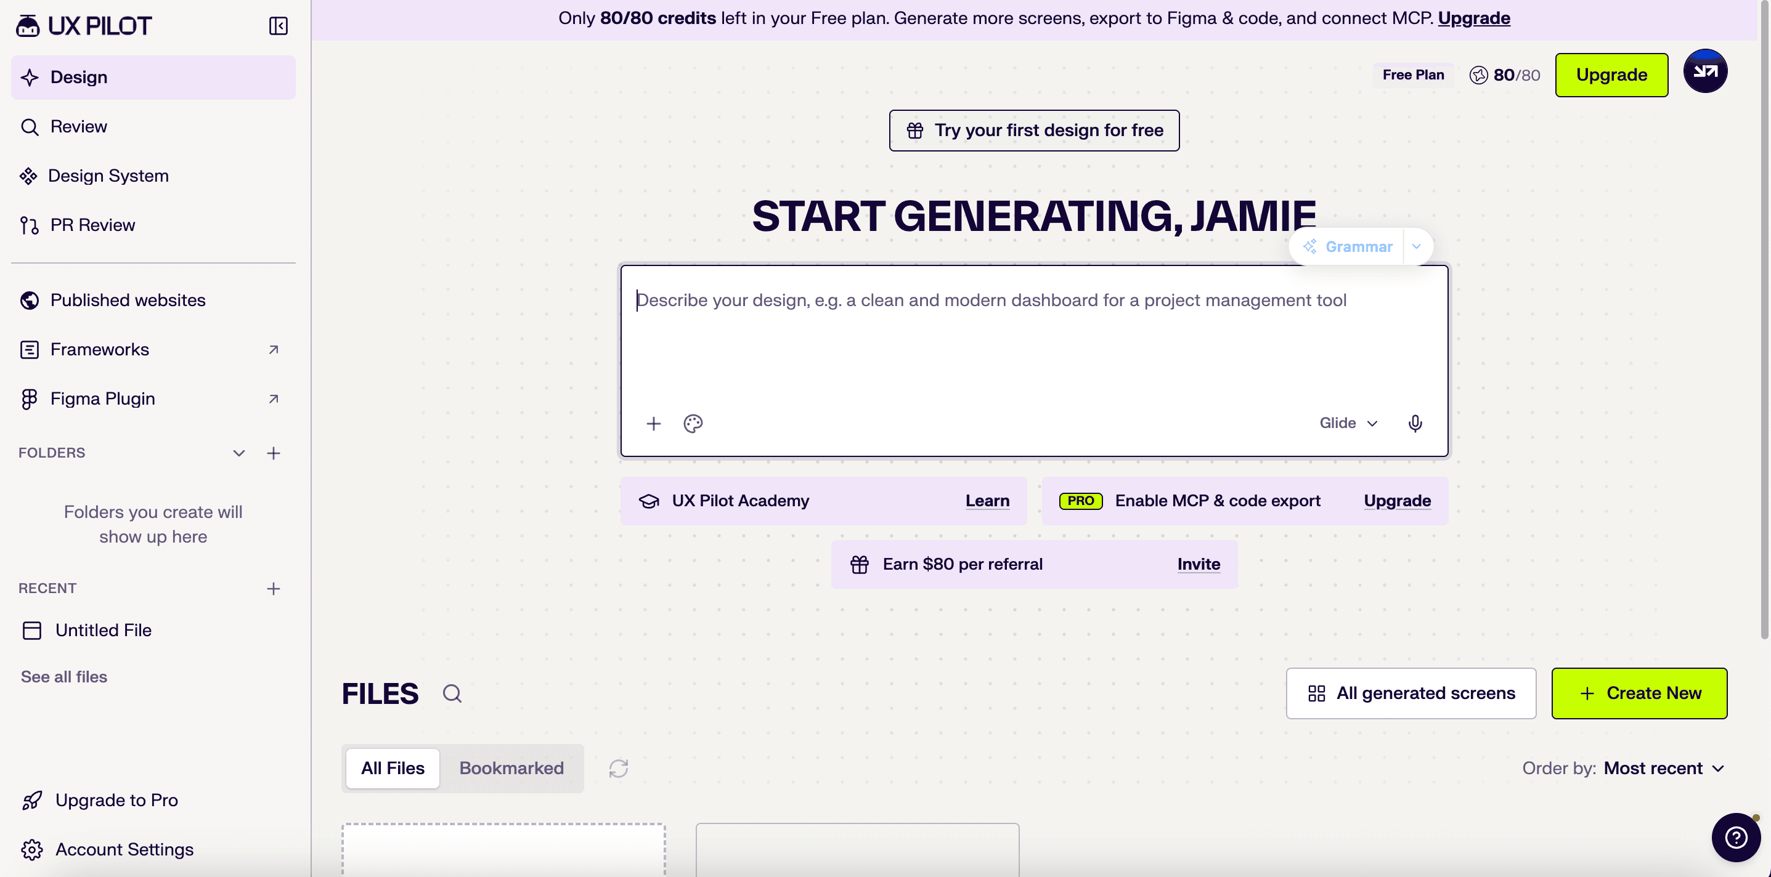Image resolution: width=1771 pixels, height=877 pixels.
Task: Click the UX Pilot Academy graduation cap icon
Action: pos(649,501)
